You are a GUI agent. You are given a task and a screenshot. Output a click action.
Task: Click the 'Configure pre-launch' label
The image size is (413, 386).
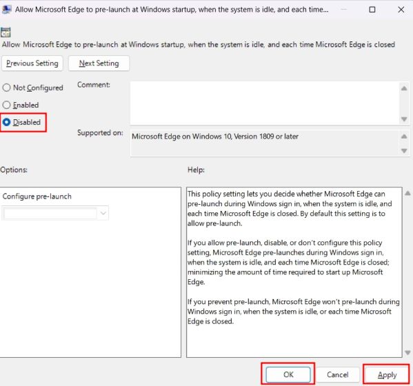37,196
